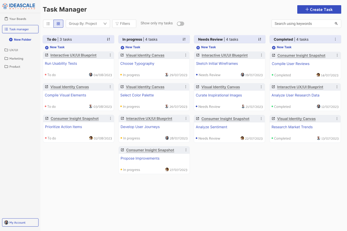Click open-in-board icon on Sketch Initial Wireframes card
Viewport: 347px width, 231px height.
click(198, 55)
